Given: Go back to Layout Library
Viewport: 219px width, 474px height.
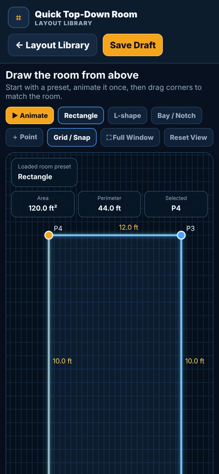Looking at the screenshot, I should click(53, 45).
